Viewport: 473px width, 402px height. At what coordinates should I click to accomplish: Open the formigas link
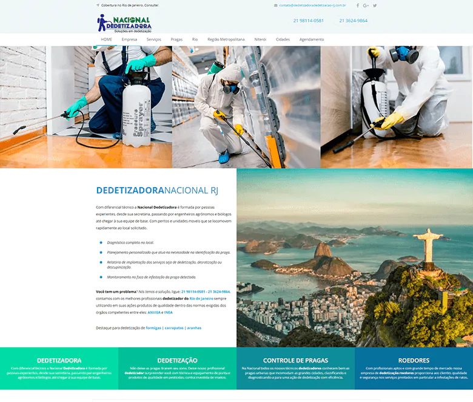tap(153, 328)
